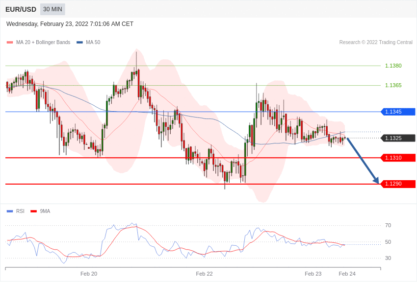417x282 pixels.
Task: Click the chart timestamp line starting with Wednesday
Action: [70, 24]
